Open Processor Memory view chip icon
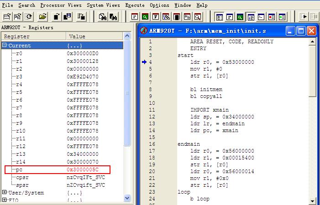 coord(177,17)
